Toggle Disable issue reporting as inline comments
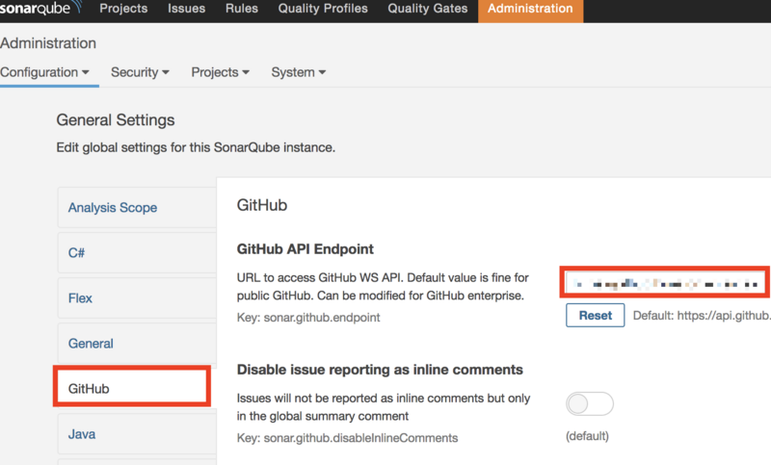 pyautogui.click(x=590, y=403)
